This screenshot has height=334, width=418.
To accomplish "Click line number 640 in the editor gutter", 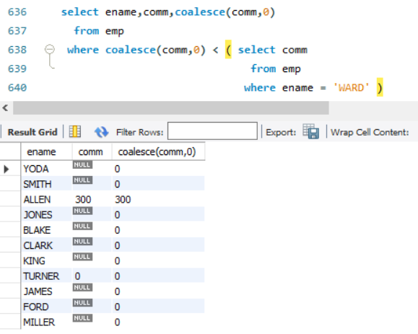I will pyautogui.click(x=17, y=87).
